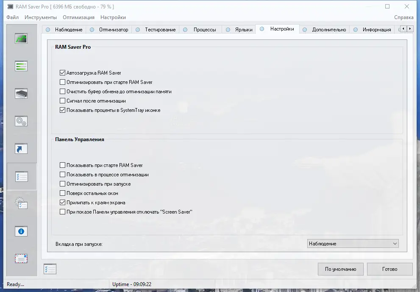Click the Ready... status text
This screenshot has height=292, width=420.
[15, 284]
